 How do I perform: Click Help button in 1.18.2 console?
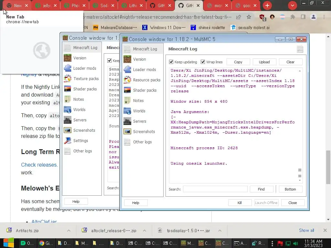[x=136, y=203]
